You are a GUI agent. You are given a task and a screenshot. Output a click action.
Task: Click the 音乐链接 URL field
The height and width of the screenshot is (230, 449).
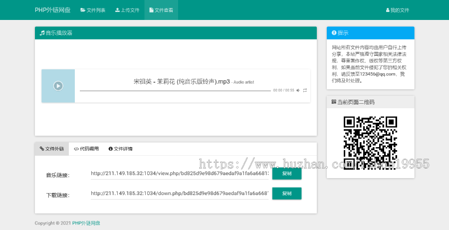pos(180,174)
